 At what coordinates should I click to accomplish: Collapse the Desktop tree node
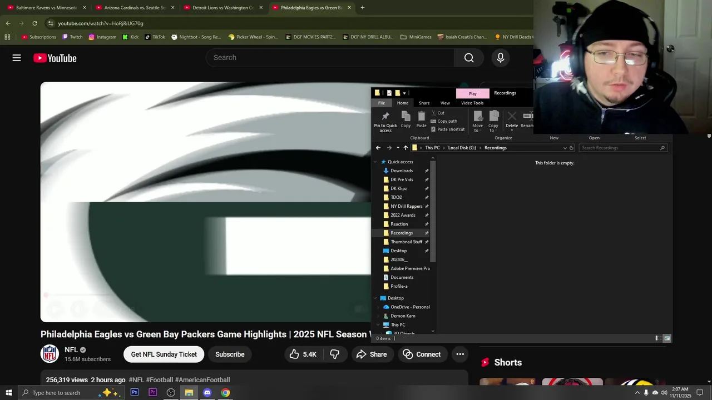pyautogui.click(x=376, y=298)
